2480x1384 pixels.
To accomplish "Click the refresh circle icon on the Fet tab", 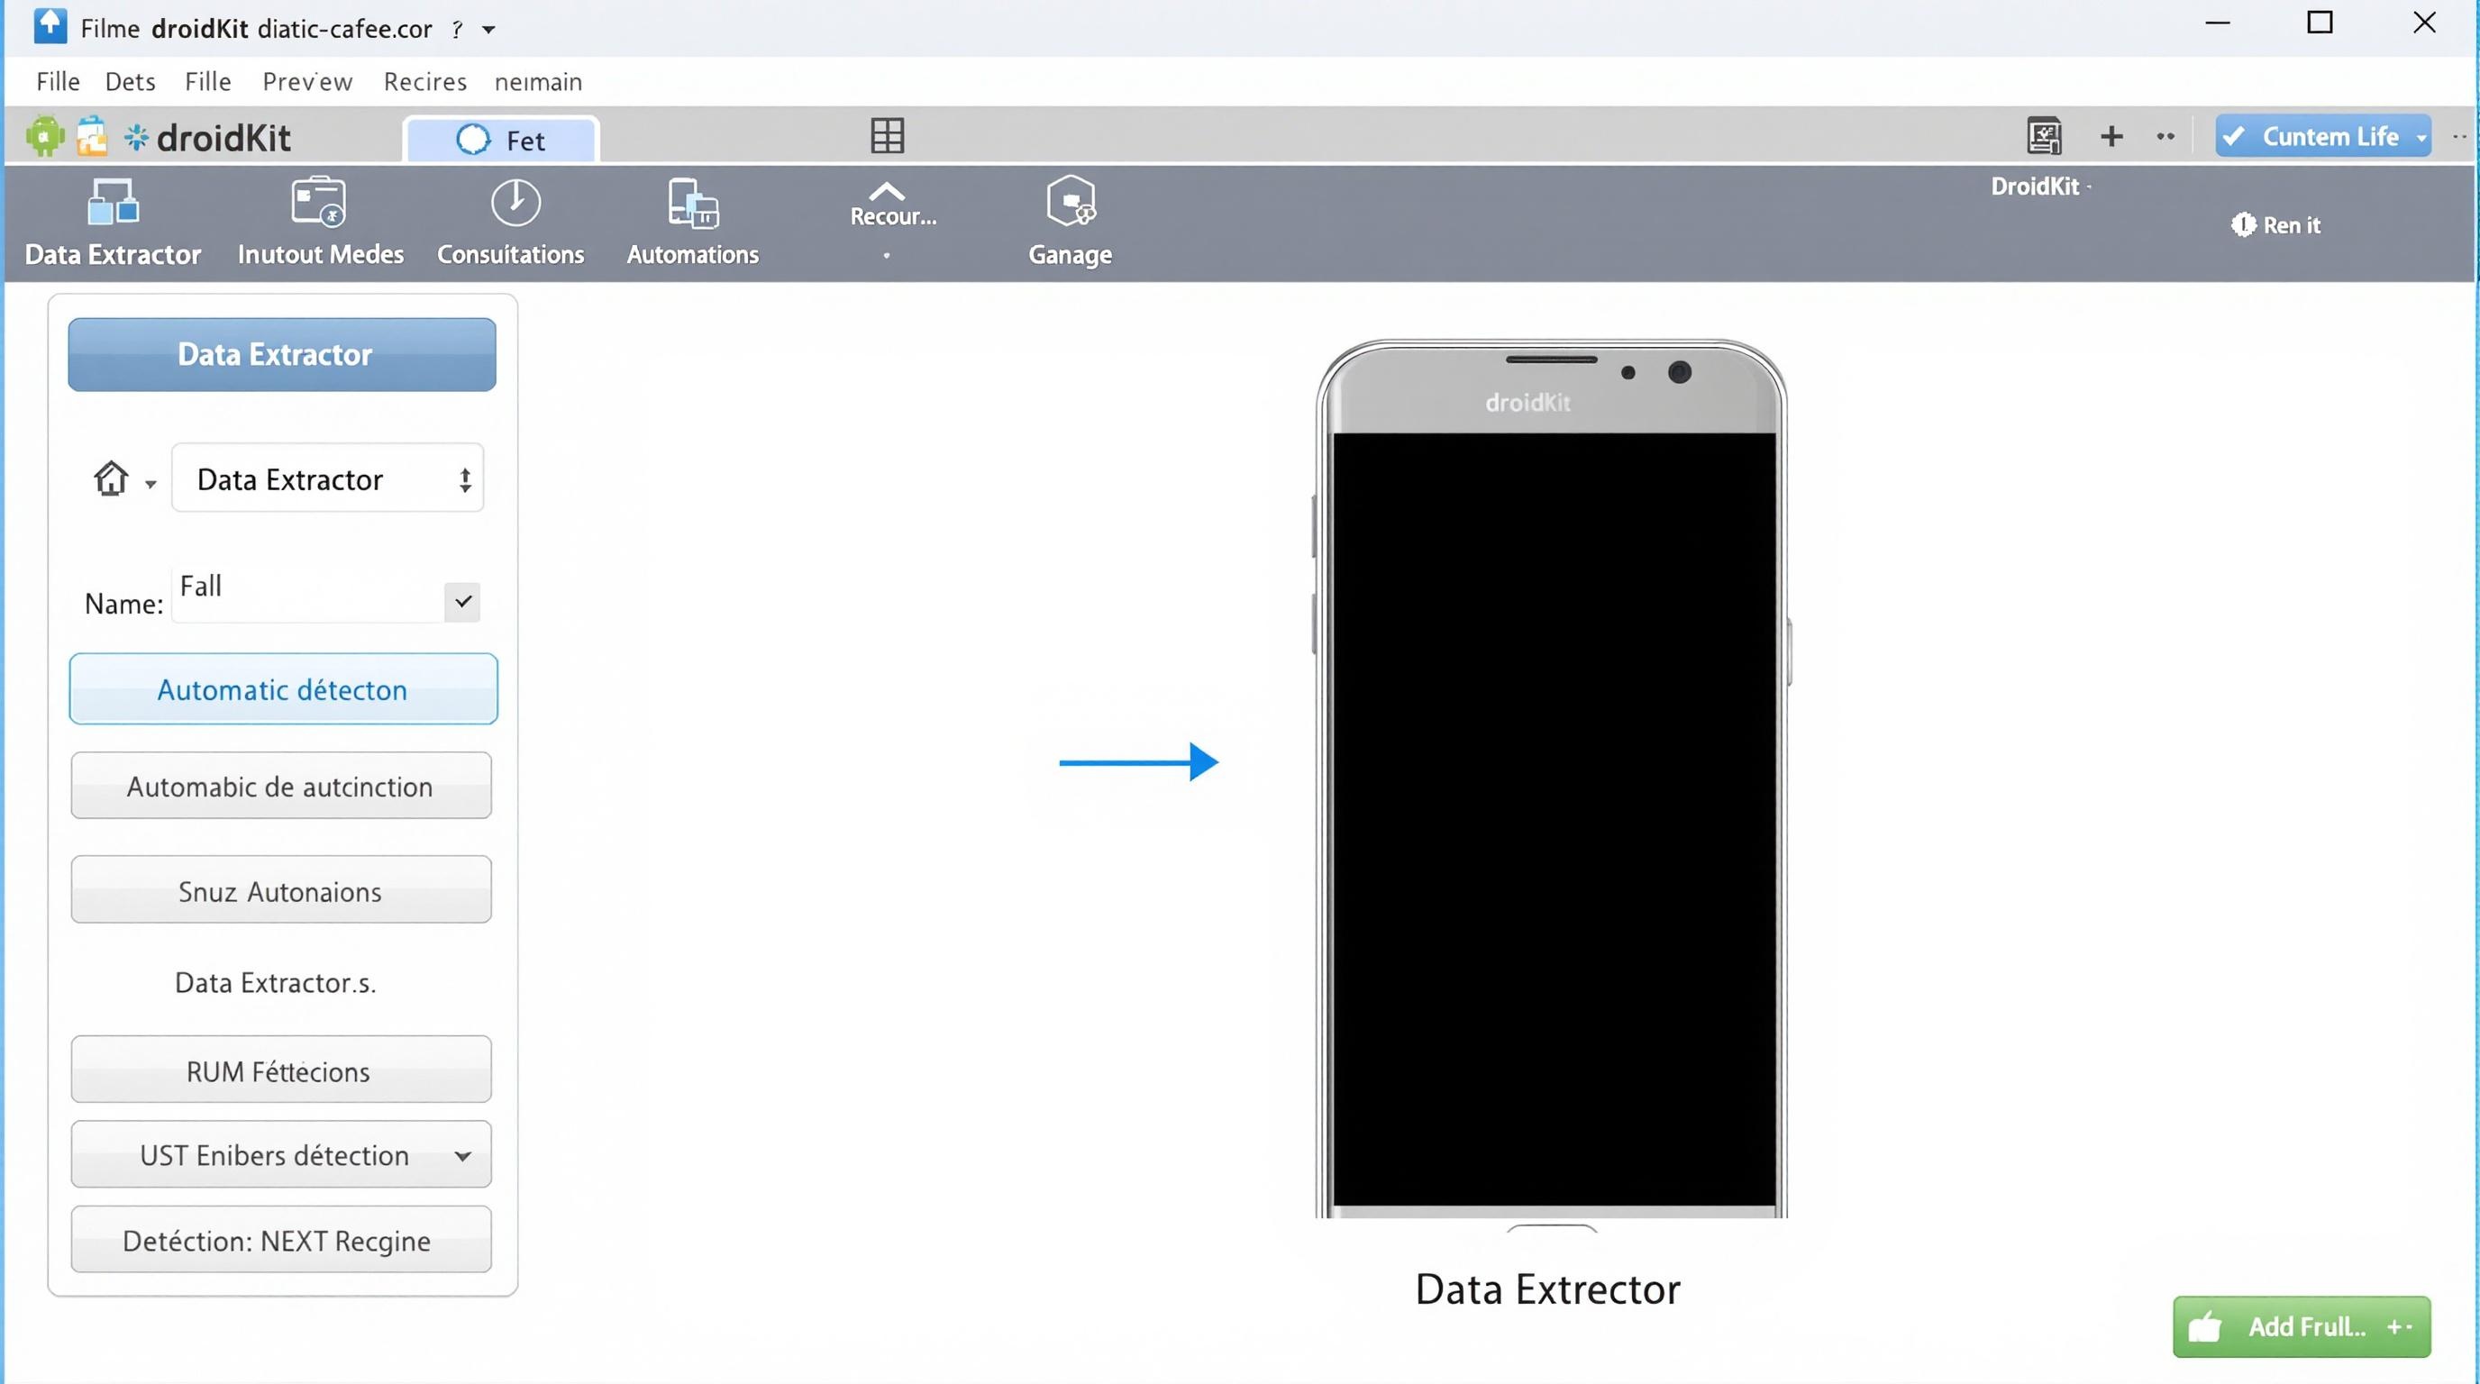I will (x=471, y=140).
